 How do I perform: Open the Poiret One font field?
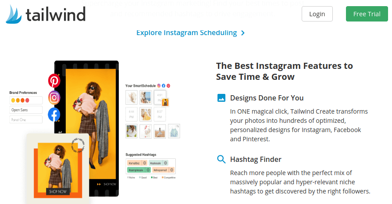click(x=26, y=119)
